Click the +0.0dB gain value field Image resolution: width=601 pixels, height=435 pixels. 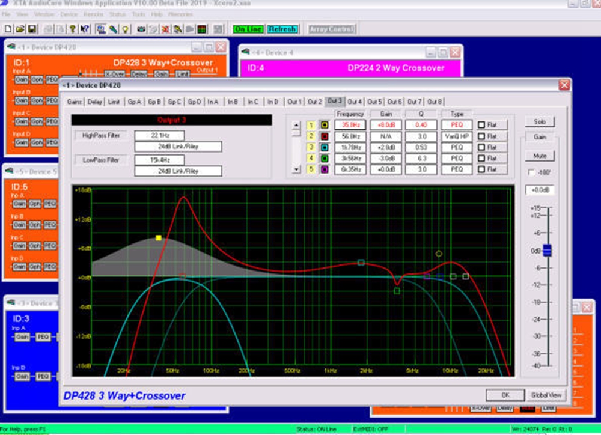click(x=540, y=190)
